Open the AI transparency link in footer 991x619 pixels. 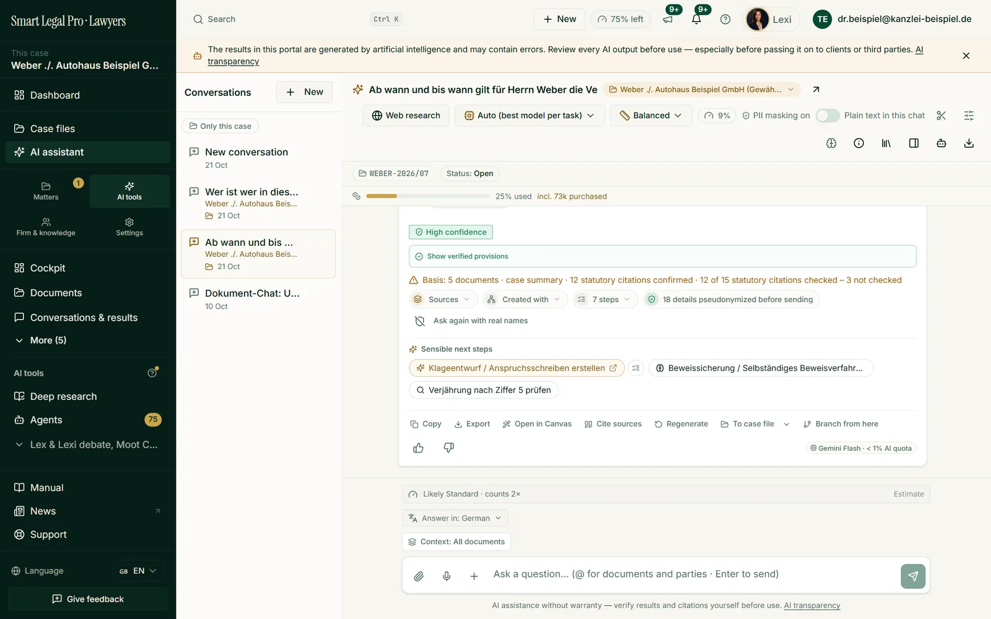(812, 605)
